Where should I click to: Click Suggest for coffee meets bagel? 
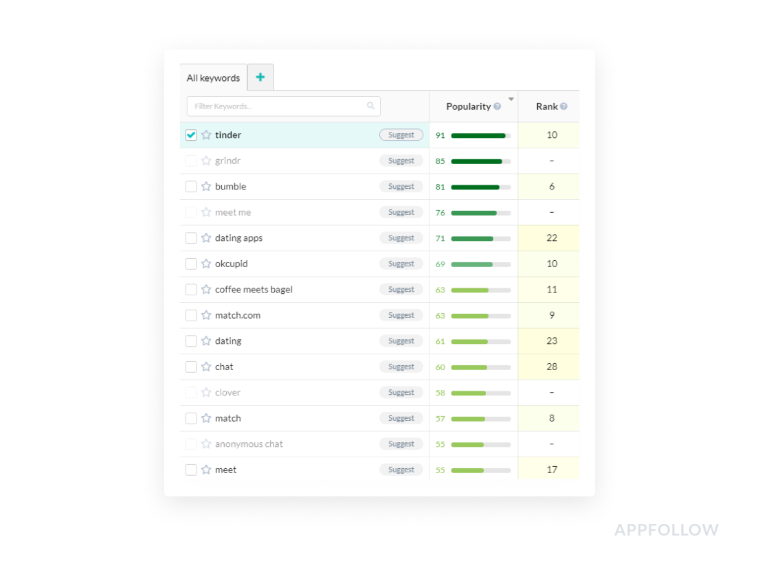(401, 289)
